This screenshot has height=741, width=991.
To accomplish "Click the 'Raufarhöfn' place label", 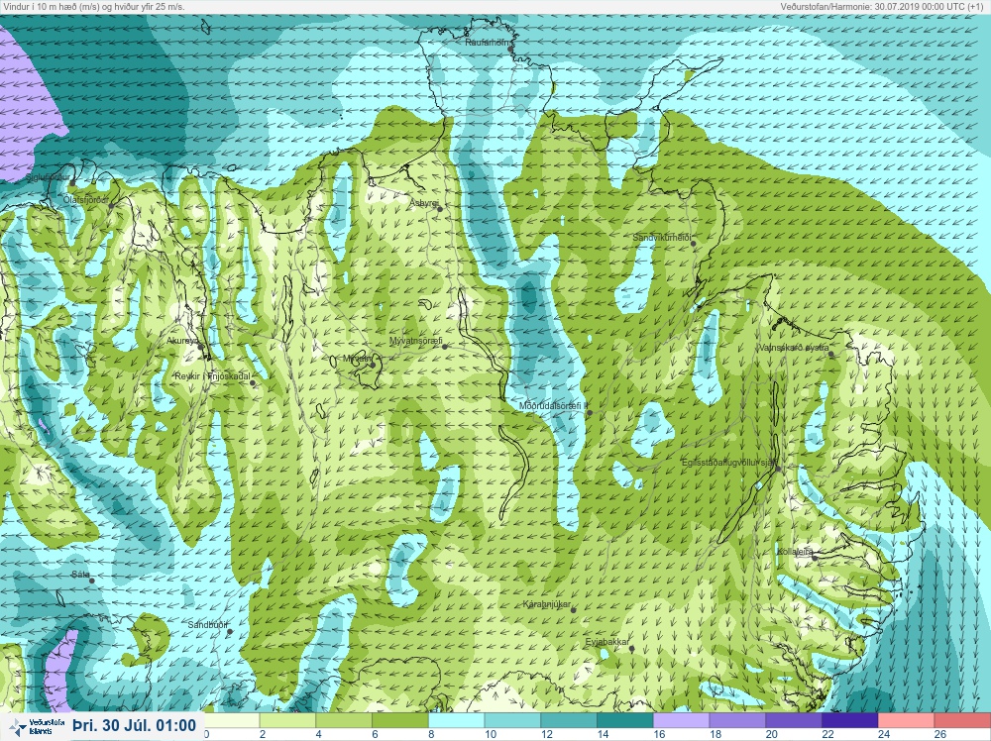I will click(487, 43).
